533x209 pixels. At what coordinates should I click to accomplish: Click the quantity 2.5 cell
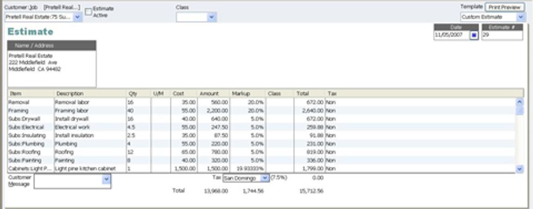138,135
